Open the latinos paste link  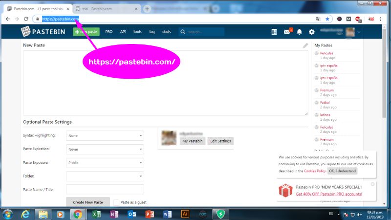[325, 115]
